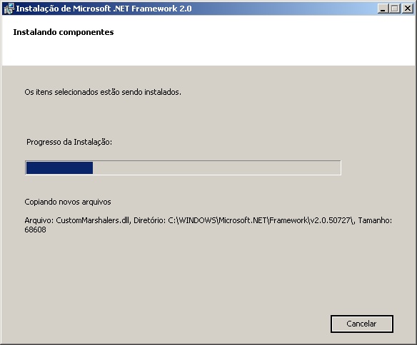Click the empty part of the progress bar
The image size is (417, 345).
coord(216,168)
